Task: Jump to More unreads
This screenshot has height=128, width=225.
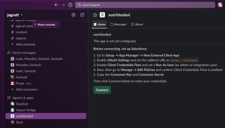Action: coord(46,25)
